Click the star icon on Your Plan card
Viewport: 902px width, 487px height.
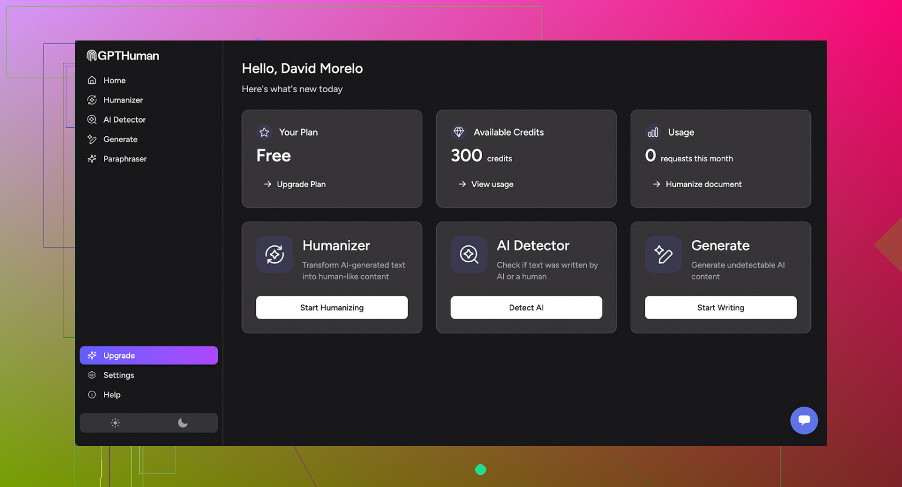point(264,132)
